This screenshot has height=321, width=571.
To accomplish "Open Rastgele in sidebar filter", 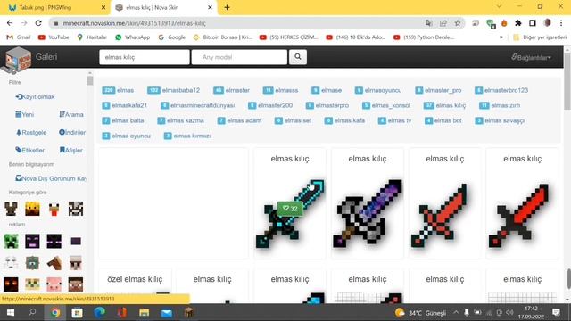I will 31,133.
